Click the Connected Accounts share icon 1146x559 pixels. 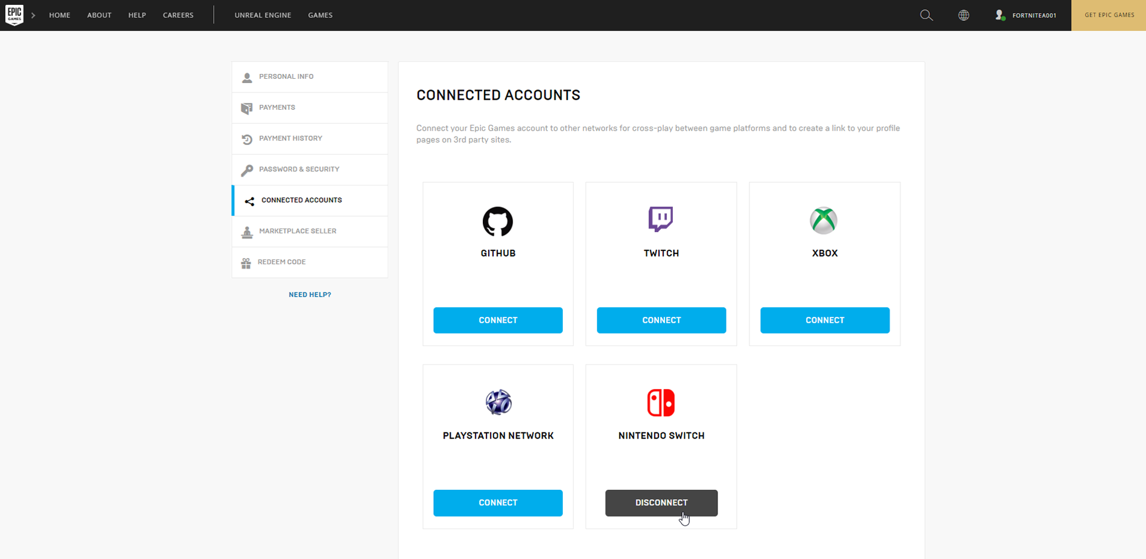coord(249,202)
